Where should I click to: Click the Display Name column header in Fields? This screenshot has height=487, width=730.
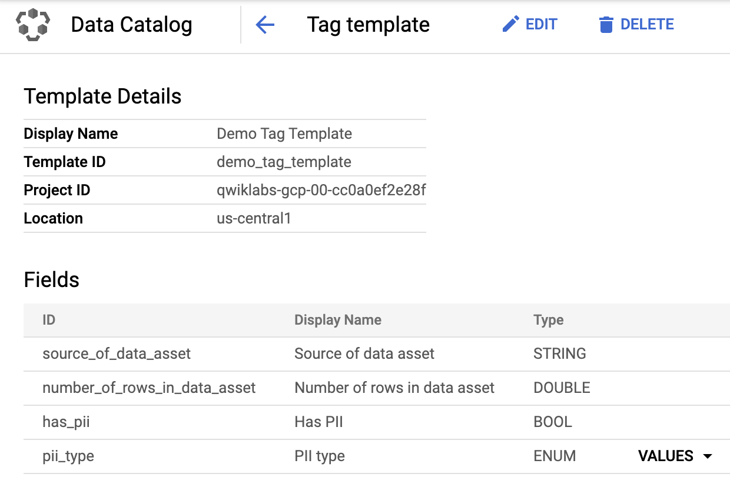[338, 320]
